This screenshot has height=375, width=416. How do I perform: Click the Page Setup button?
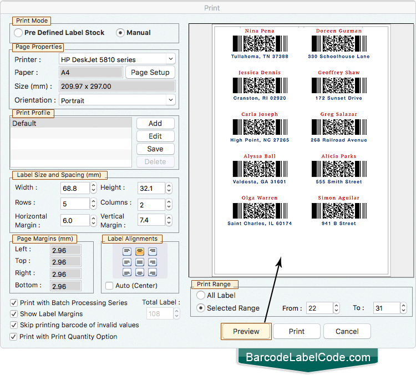[150, 72]
